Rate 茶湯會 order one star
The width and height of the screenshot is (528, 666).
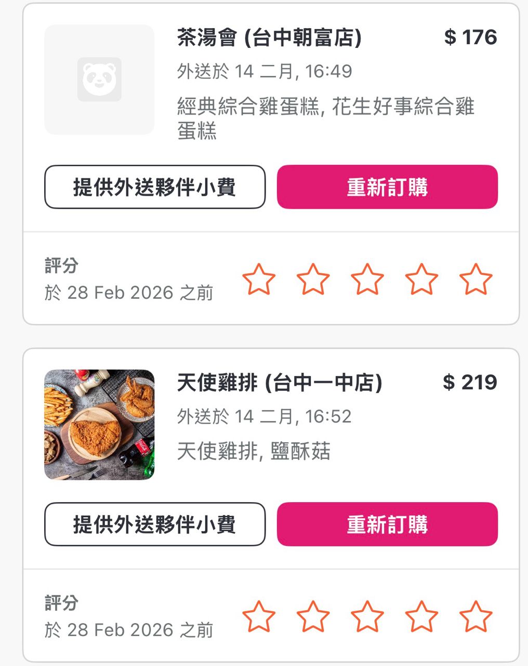[x=259, y=279]
